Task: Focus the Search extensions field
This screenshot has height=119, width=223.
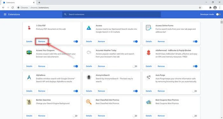Action: pos(111,14)
